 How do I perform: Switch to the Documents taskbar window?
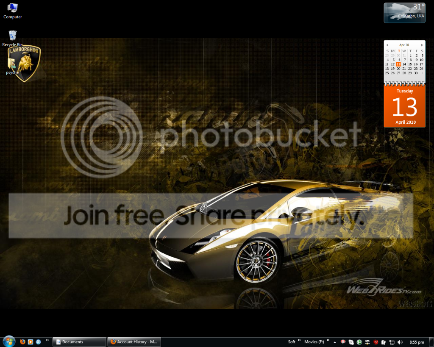79,342
